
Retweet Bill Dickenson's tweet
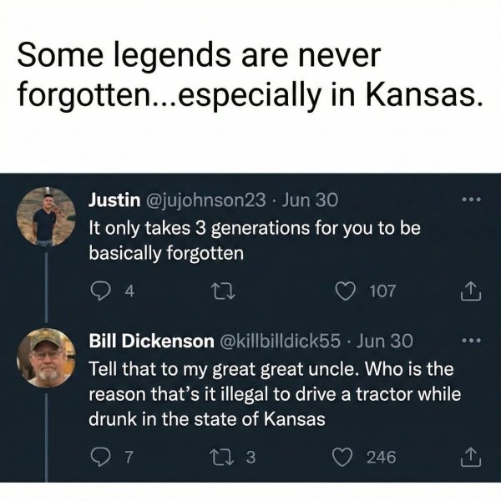pyautogui.click(x=220, y=457)
